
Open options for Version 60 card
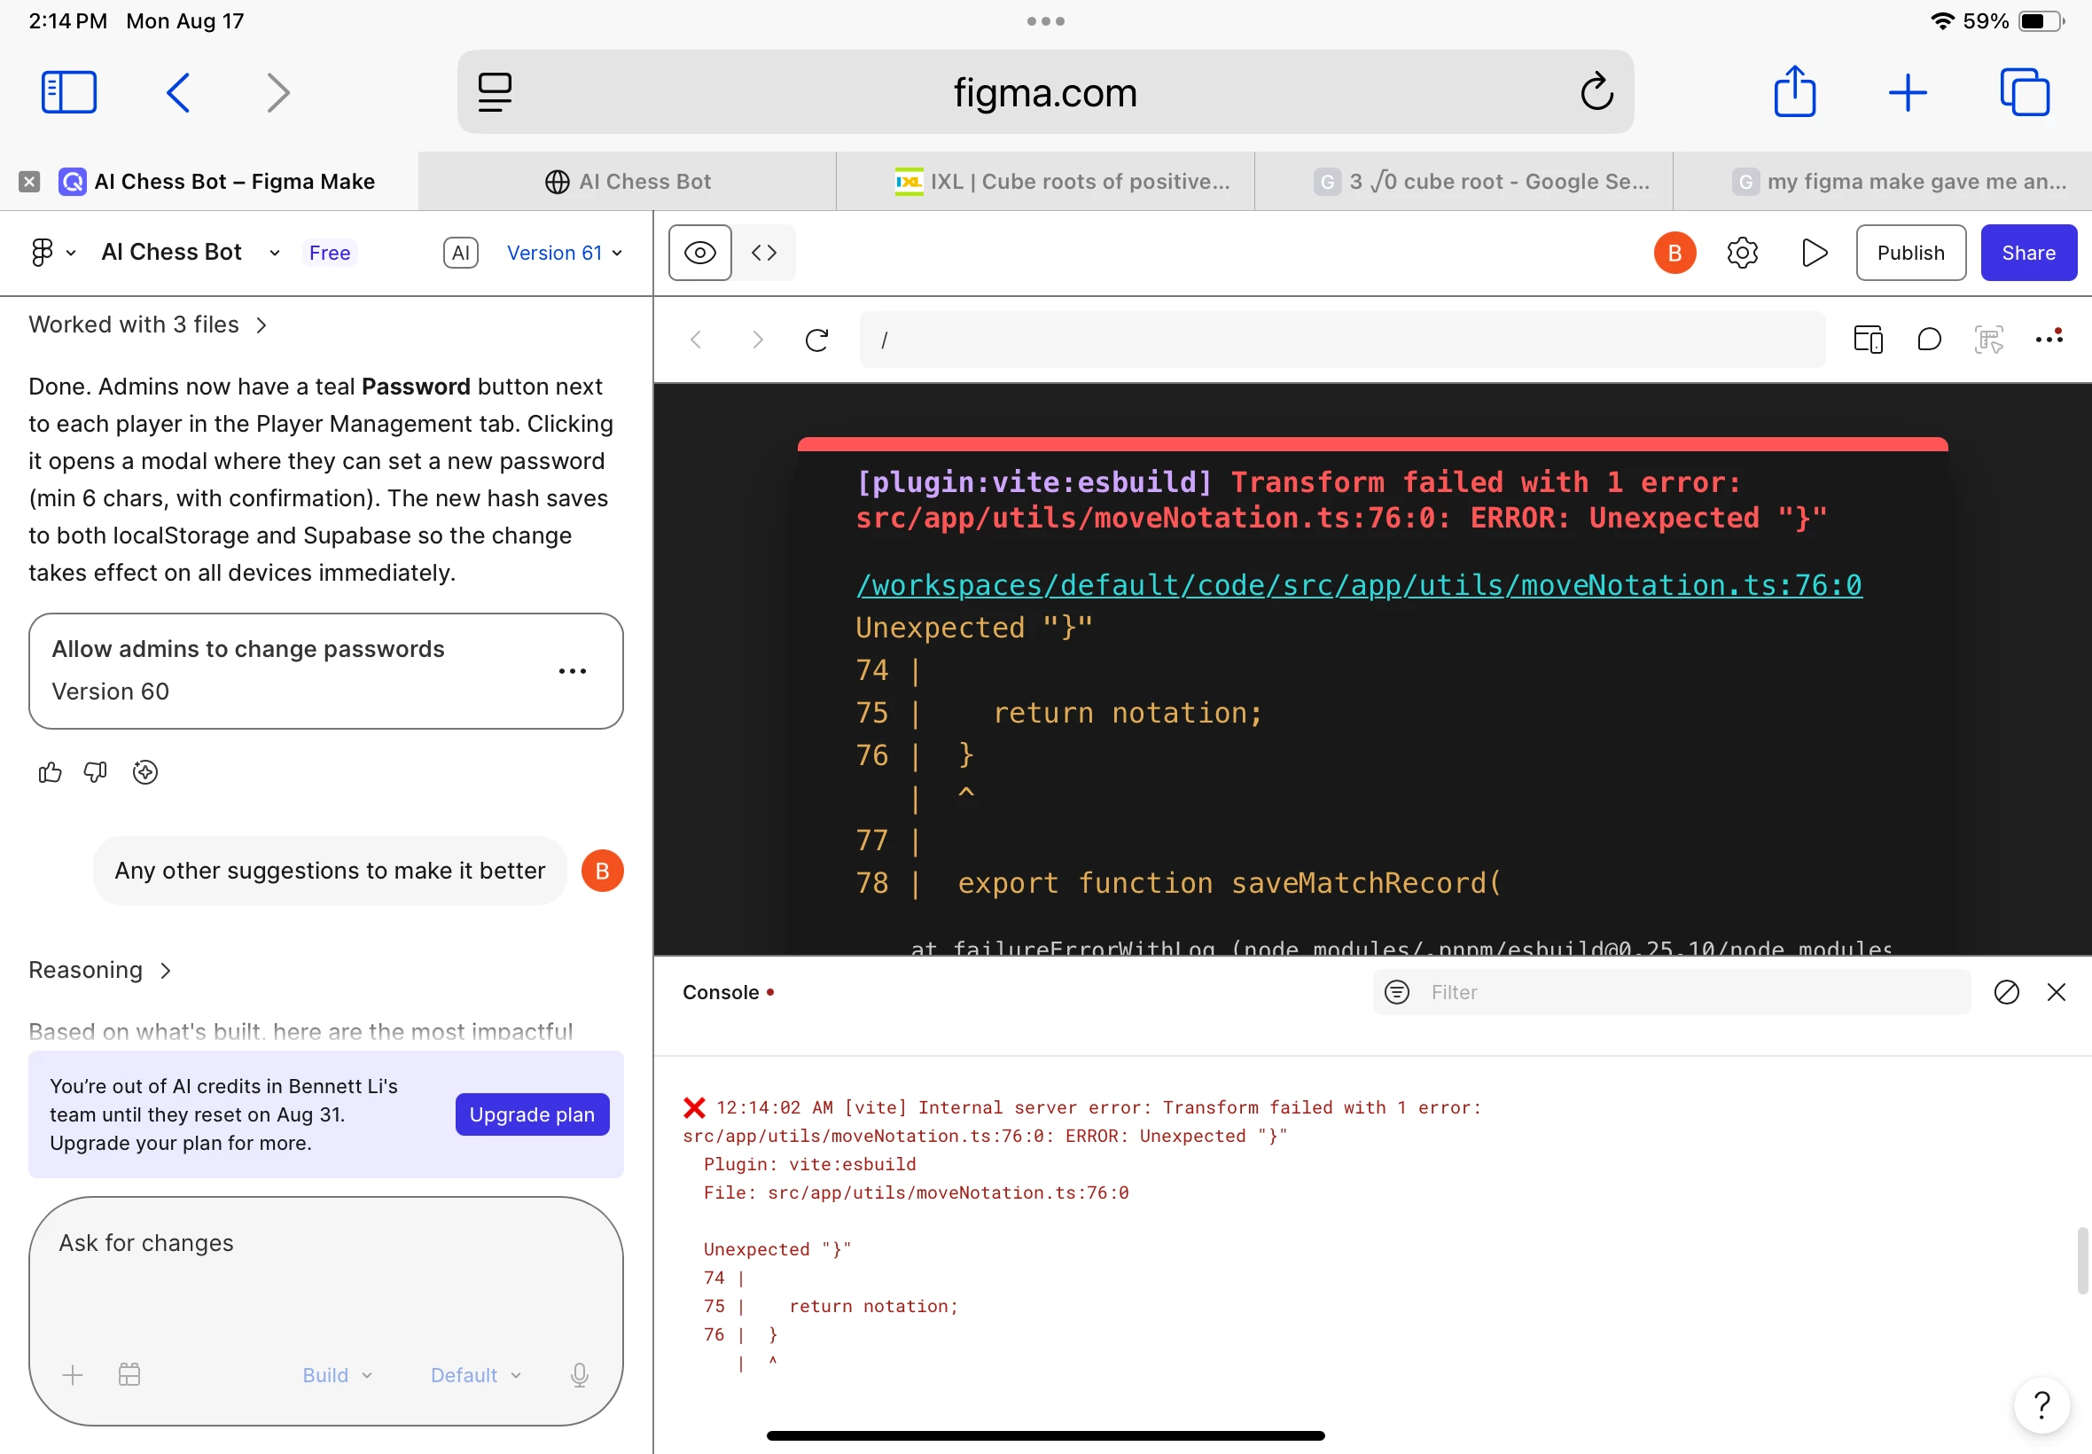572,671
